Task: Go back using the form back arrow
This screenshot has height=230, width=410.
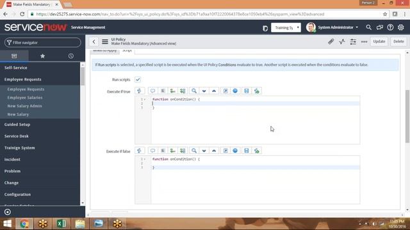Action: click(x=94, y=42)
